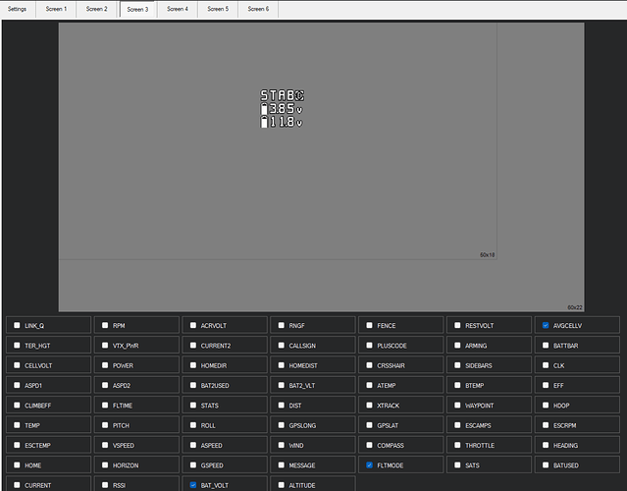The width and height of the screenshot is (627, 491).
Task: Disable the BAT_VOLT checkbox
Action: pos(193,485)
